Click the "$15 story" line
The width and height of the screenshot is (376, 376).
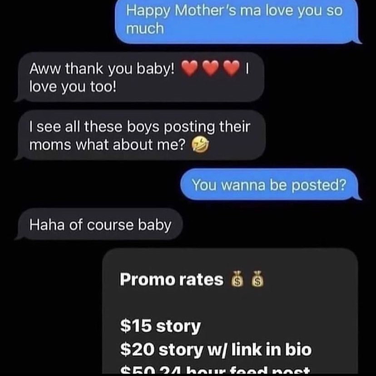(160, 327)
